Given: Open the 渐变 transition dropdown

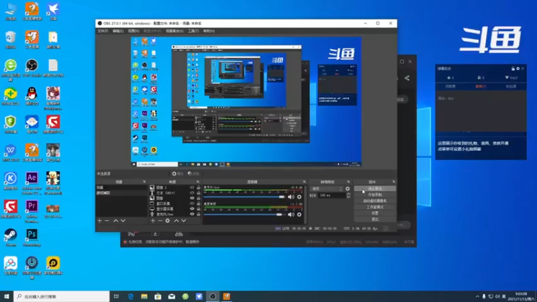Looking at the screenshot, I should click(x=326, y=189).
